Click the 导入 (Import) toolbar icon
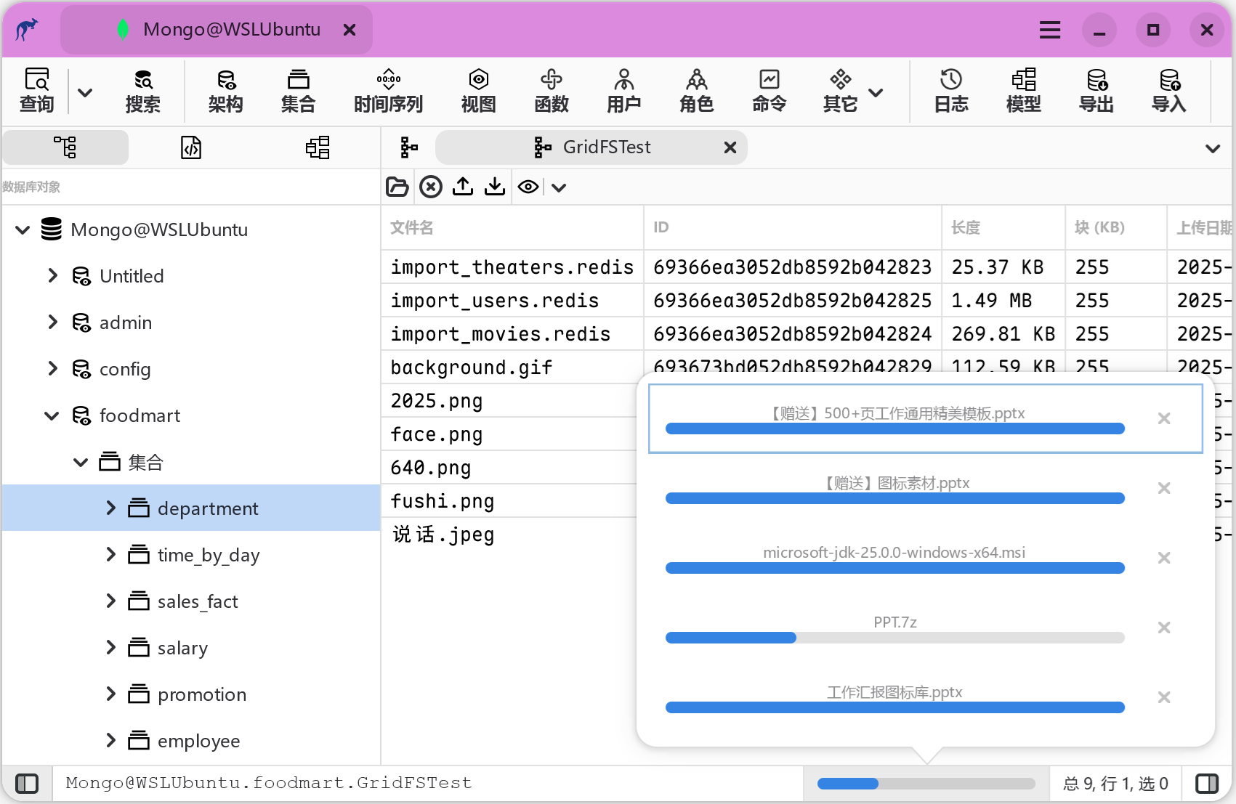The image size is (1236, 804). [x=1169, y=90]
